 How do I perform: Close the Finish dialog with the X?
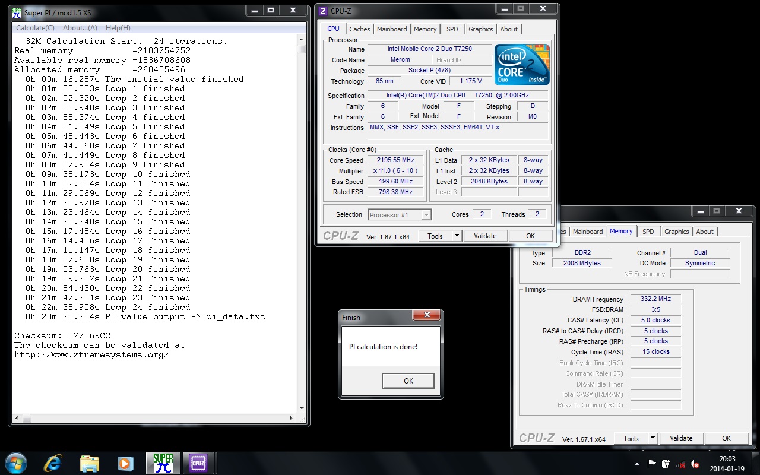pyautogui.click(x=426, y=316)
